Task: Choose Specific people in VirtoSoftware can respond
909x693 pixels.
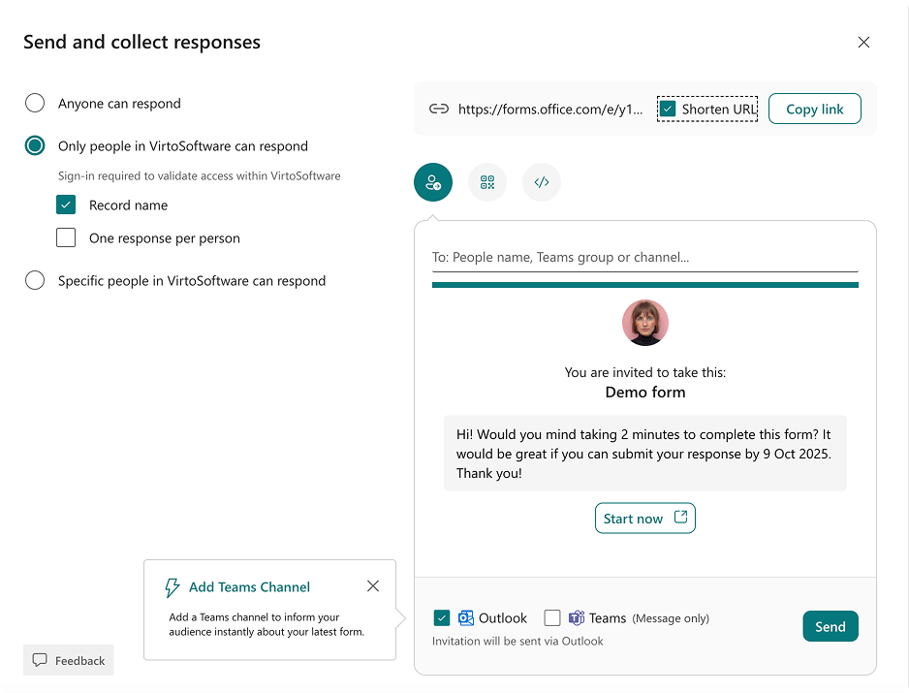Action: point(35,280)
